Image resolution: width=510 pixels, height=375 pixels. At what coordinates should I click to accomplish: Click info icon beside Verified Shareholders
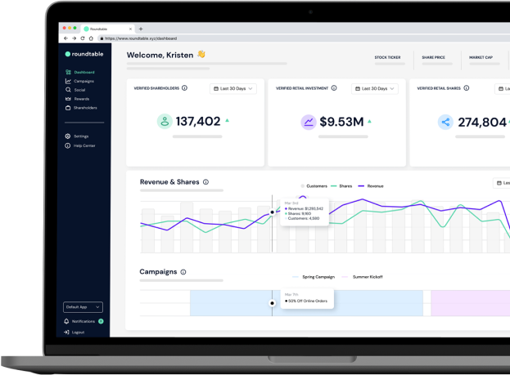[x=184, y=88]
